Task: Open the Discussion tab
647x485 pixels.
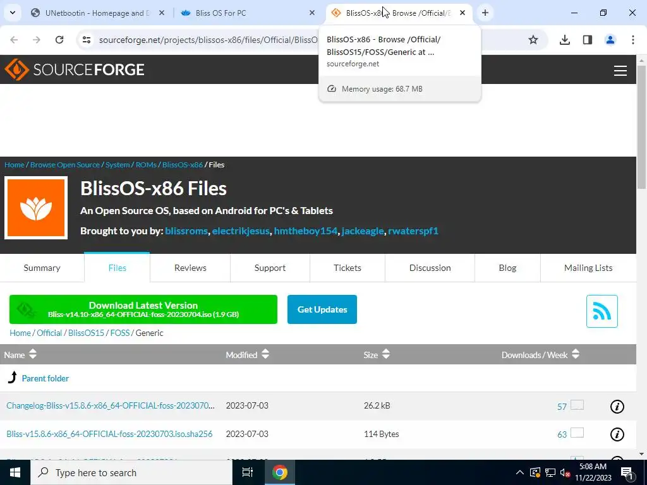Action: pyautogui.click(x=430, y=268)
